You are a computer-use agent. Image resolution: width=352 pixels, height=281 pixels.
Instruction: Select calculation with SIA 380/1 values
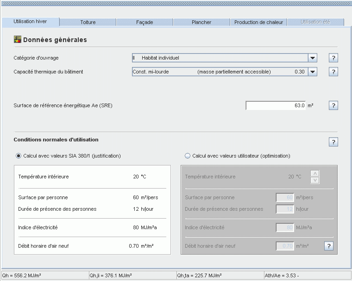click(x=19, y=156)
